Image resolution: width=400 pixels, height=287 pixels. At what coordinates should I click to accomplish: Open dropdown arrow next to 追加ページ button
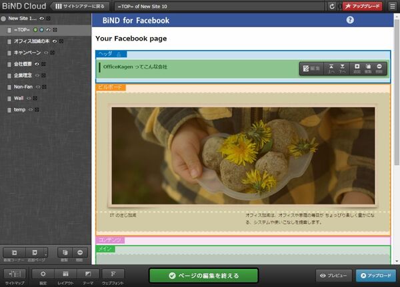[45, 252]
